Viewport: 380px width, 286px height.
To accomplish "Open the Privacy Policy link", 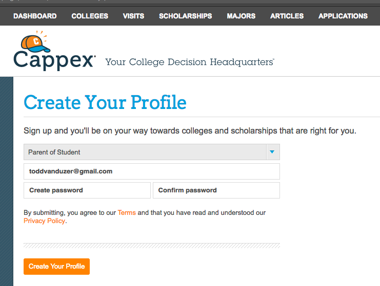I will click(44, 221).
